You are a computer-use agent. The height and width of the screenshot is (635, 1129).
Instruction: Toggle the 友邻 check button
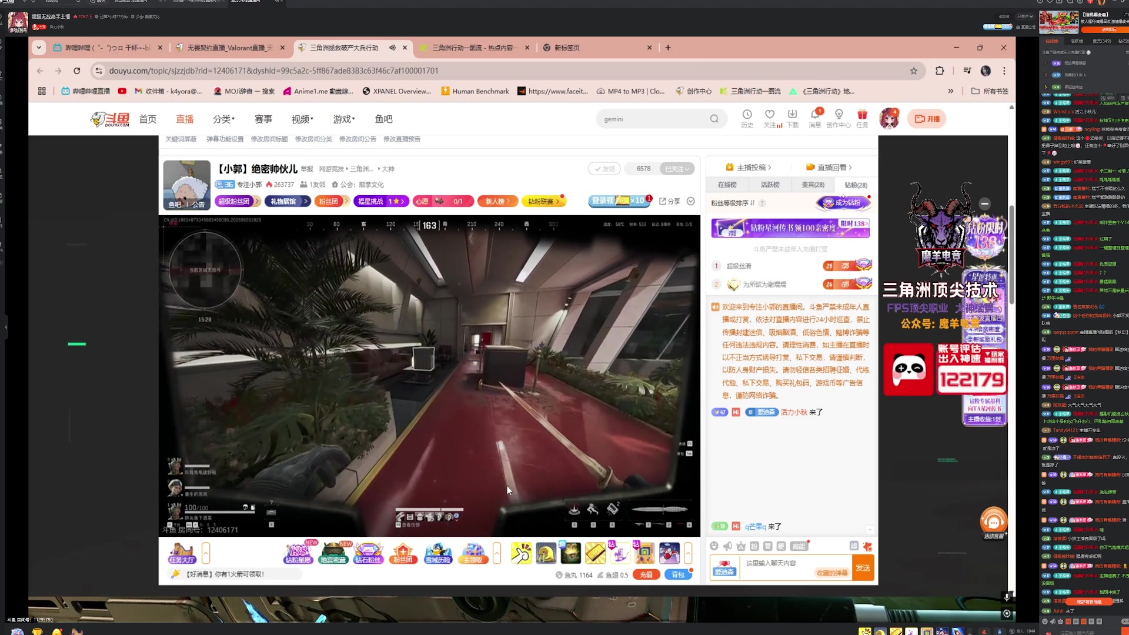coord(604,169)
